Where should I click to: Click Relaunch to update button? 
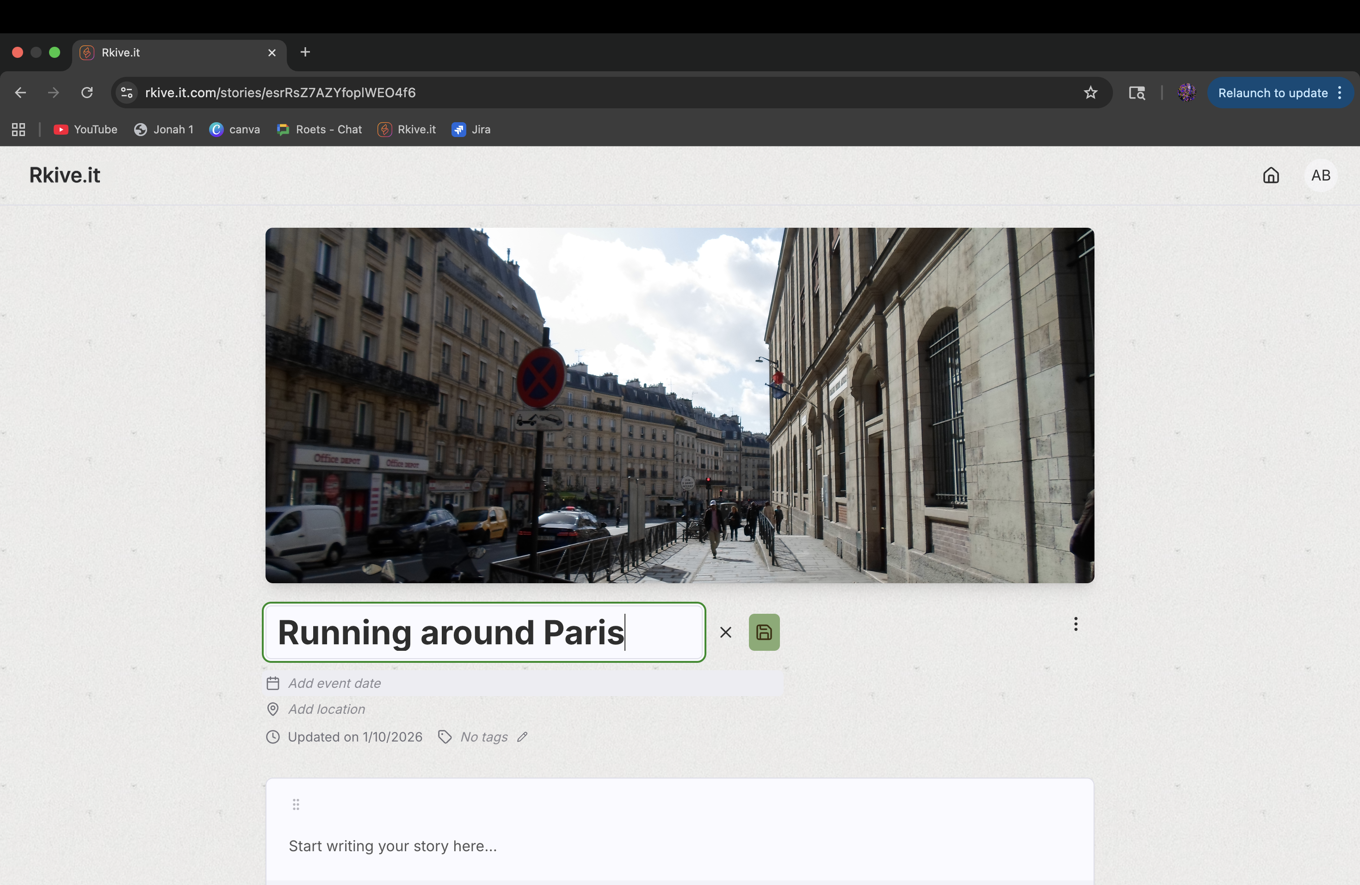tap(1273, 93)
